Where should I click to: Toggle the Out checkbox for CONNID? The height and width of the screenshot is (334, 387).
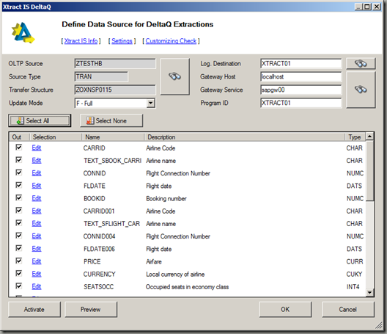pyautogui.click(x=19, y=173)
